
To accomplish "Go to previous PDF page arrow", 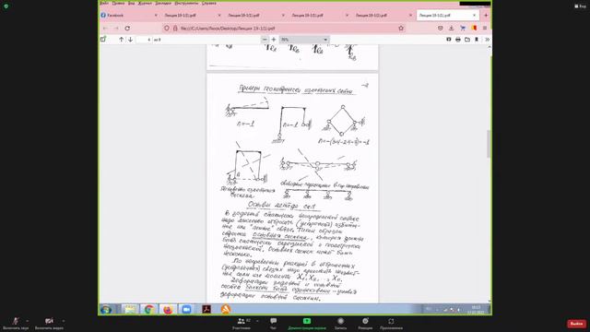I will (x=121, y=39).
